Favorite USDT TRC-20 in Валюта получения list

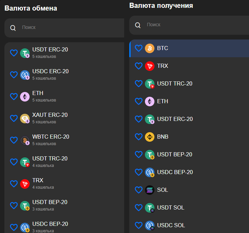139,84
